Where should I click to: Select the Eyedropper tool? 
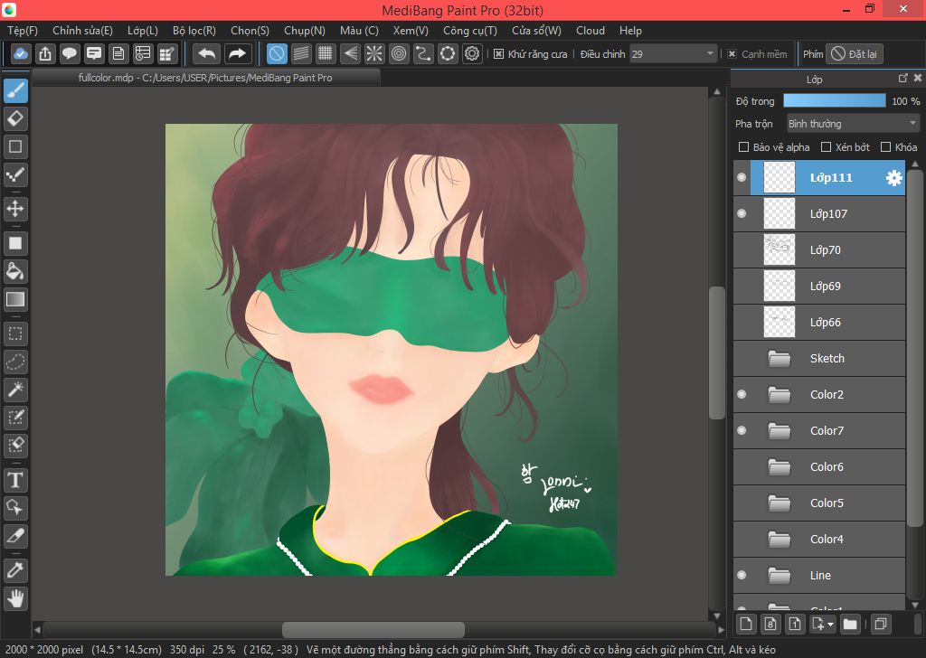(x=15, y=570)
